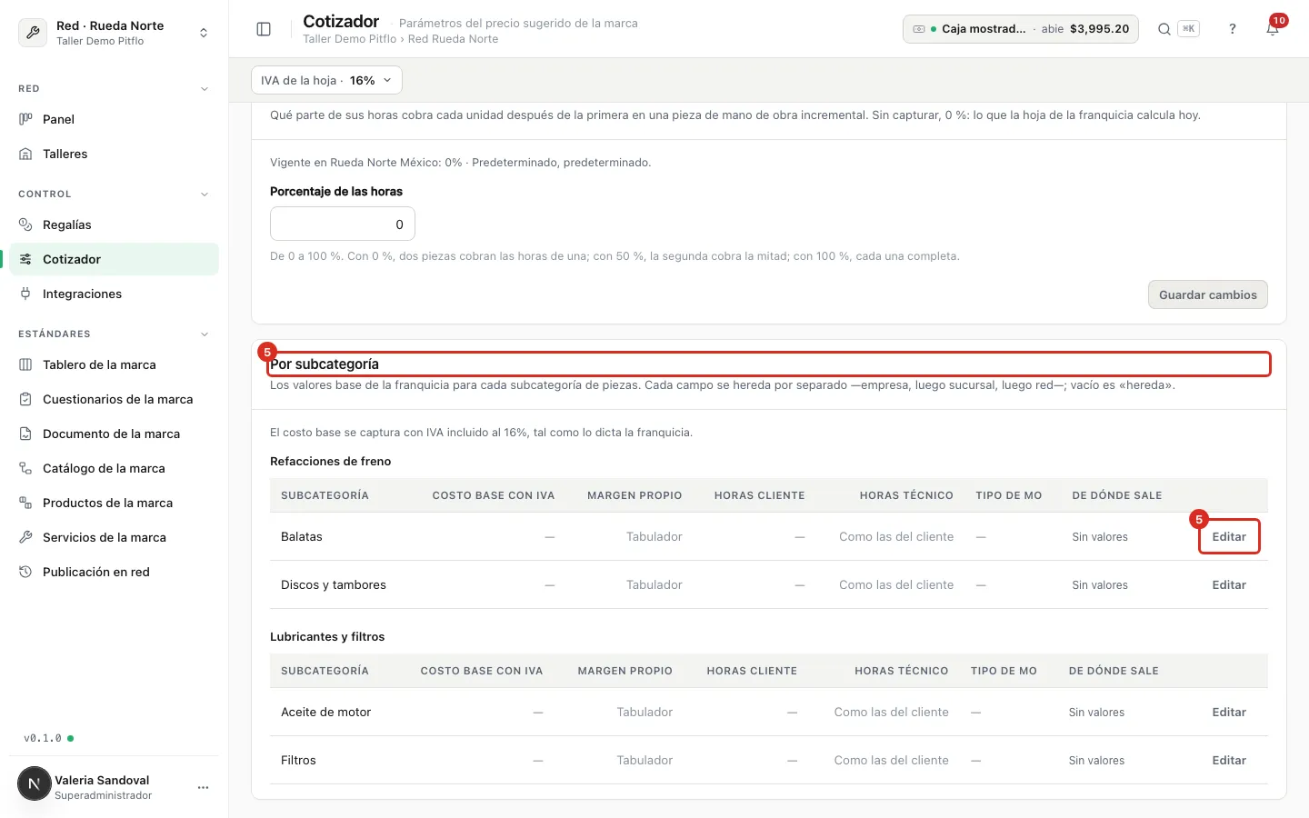
Task: Open user menu three-dots for Valeria Sandoval
Action: click(x=204, y=787)
